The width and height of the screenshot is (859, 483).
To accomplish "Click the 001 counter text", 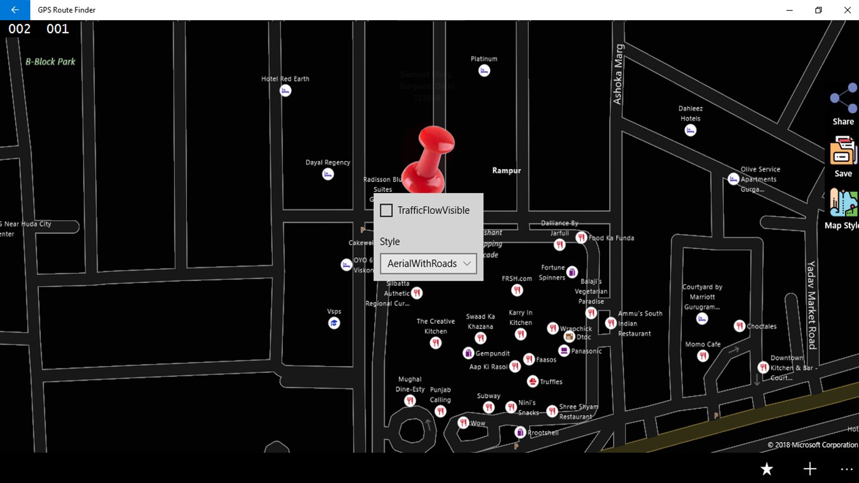I will [58, 29].
